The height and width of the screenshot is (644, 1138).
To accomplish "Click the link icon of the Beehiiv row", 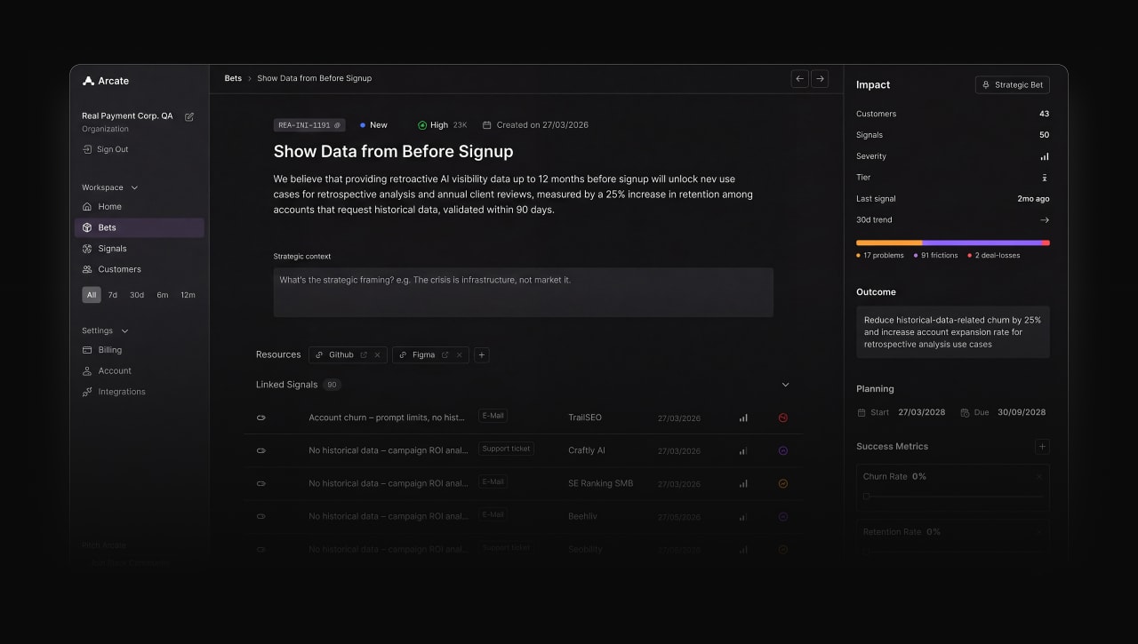I will pos(261,516).
